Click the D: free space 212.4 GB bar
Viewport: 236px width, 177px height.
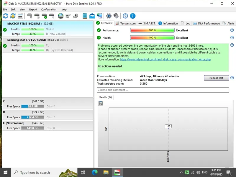coord(33,117)
